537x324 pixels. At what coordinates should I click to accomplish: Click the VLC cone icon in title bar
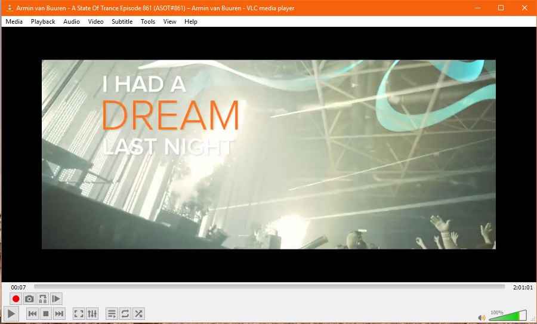tap(10, 8)
